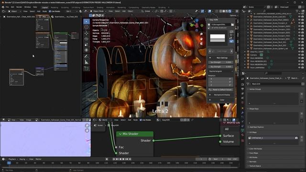Hide Point ABOBORA.001 via eye icon

click(299, 61)
